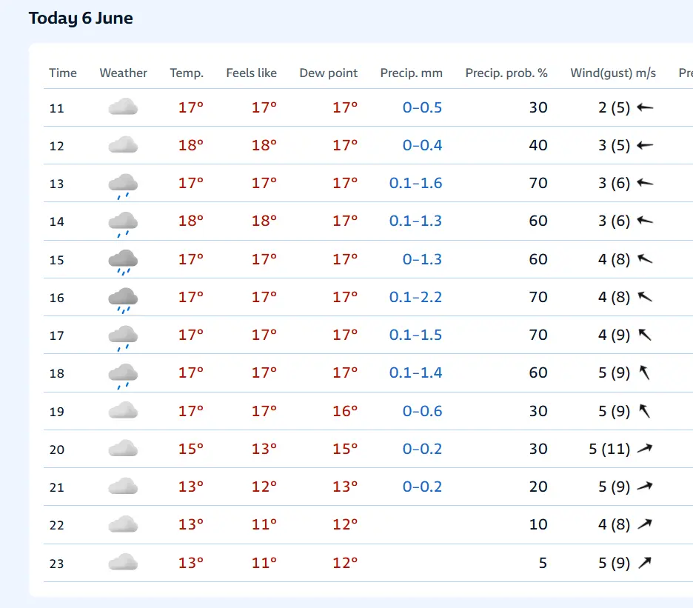This screenshot has height=608, width=693.
Task: Click the Precip. prob. % header
Action: point(506,73)
